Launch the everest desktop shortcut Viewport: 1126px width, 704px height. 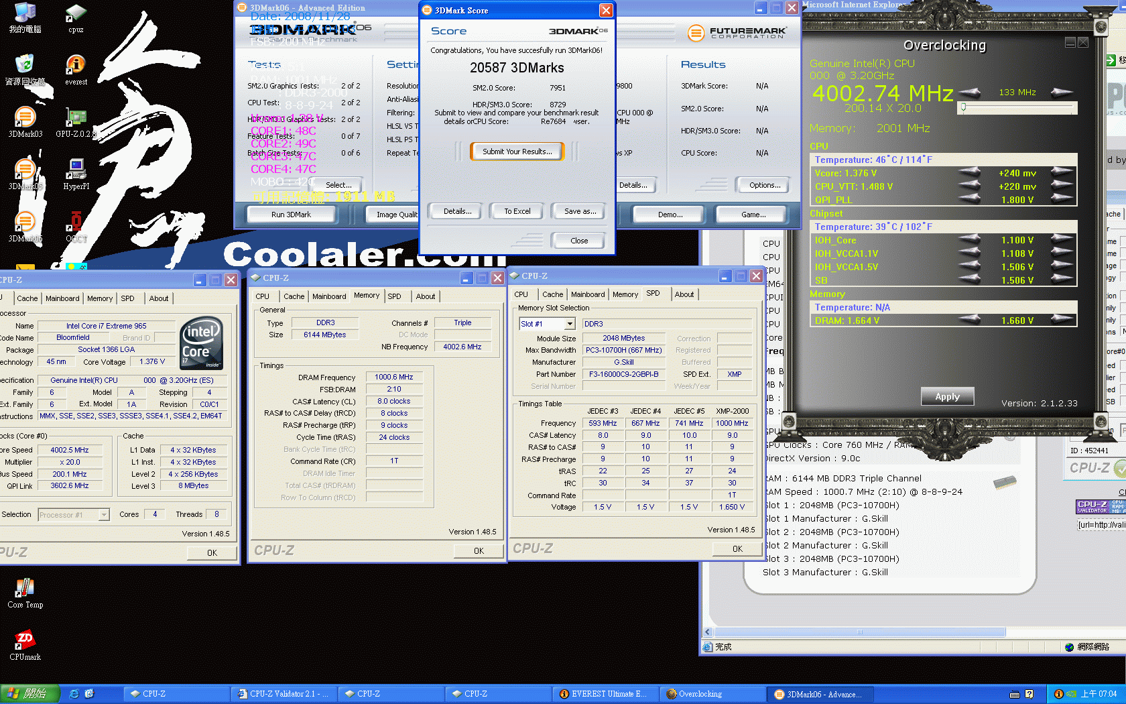tap(76, 70)
